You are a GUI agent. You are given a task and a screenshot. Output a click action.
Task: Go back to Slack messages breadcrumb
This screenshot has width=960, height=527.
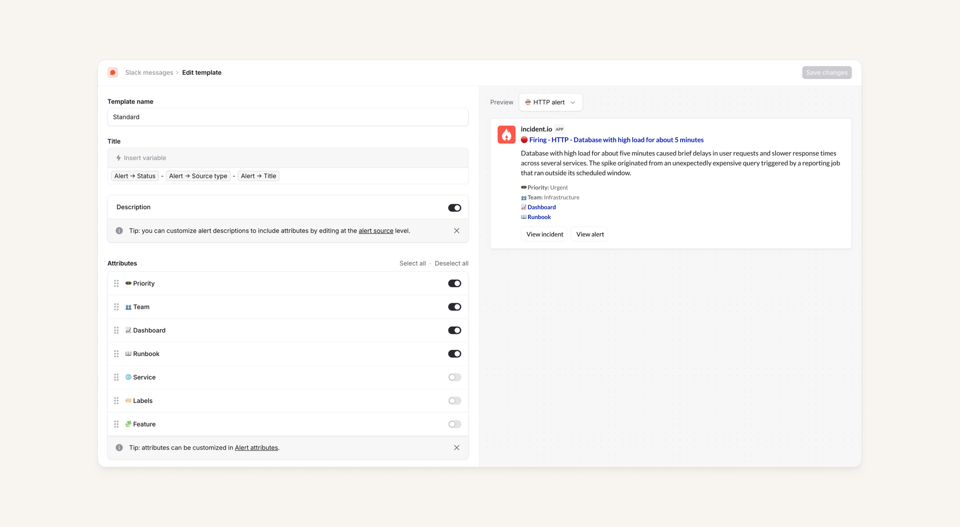pos(149,72)
